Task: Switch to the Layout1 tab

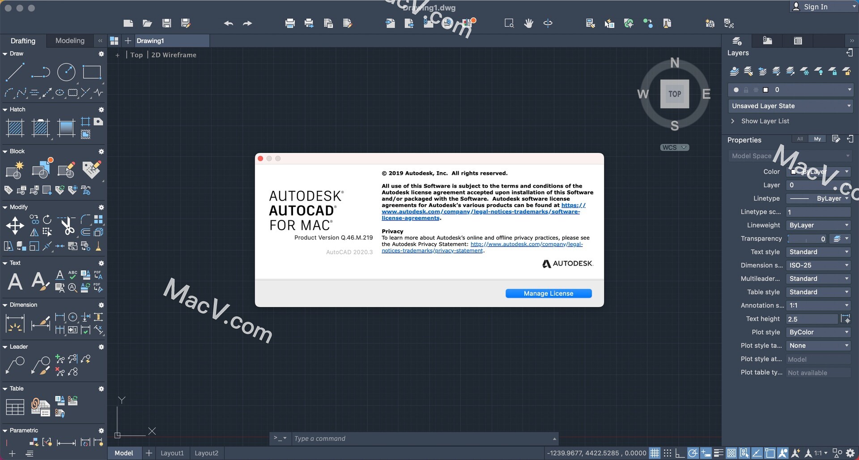Action: [x=172, y=453]
